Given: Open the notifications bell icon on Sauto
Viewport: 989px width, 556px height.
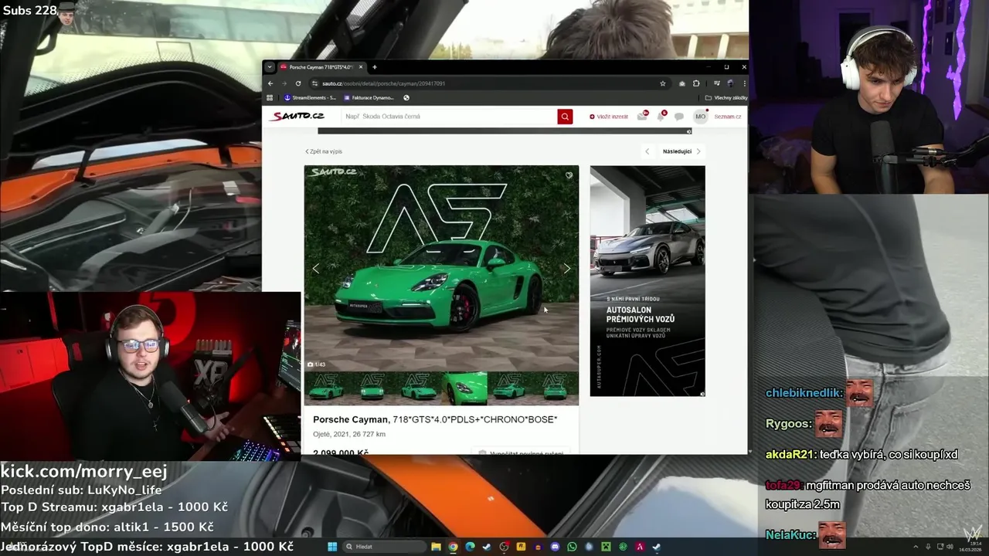Looking at the screenshot, I should coord(661,116).
